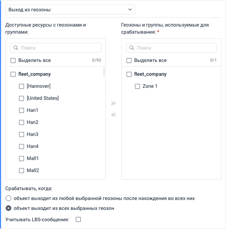
Task: Select 'объект выходит из всех выбранных геозон' option
Action: click(9, 208)
